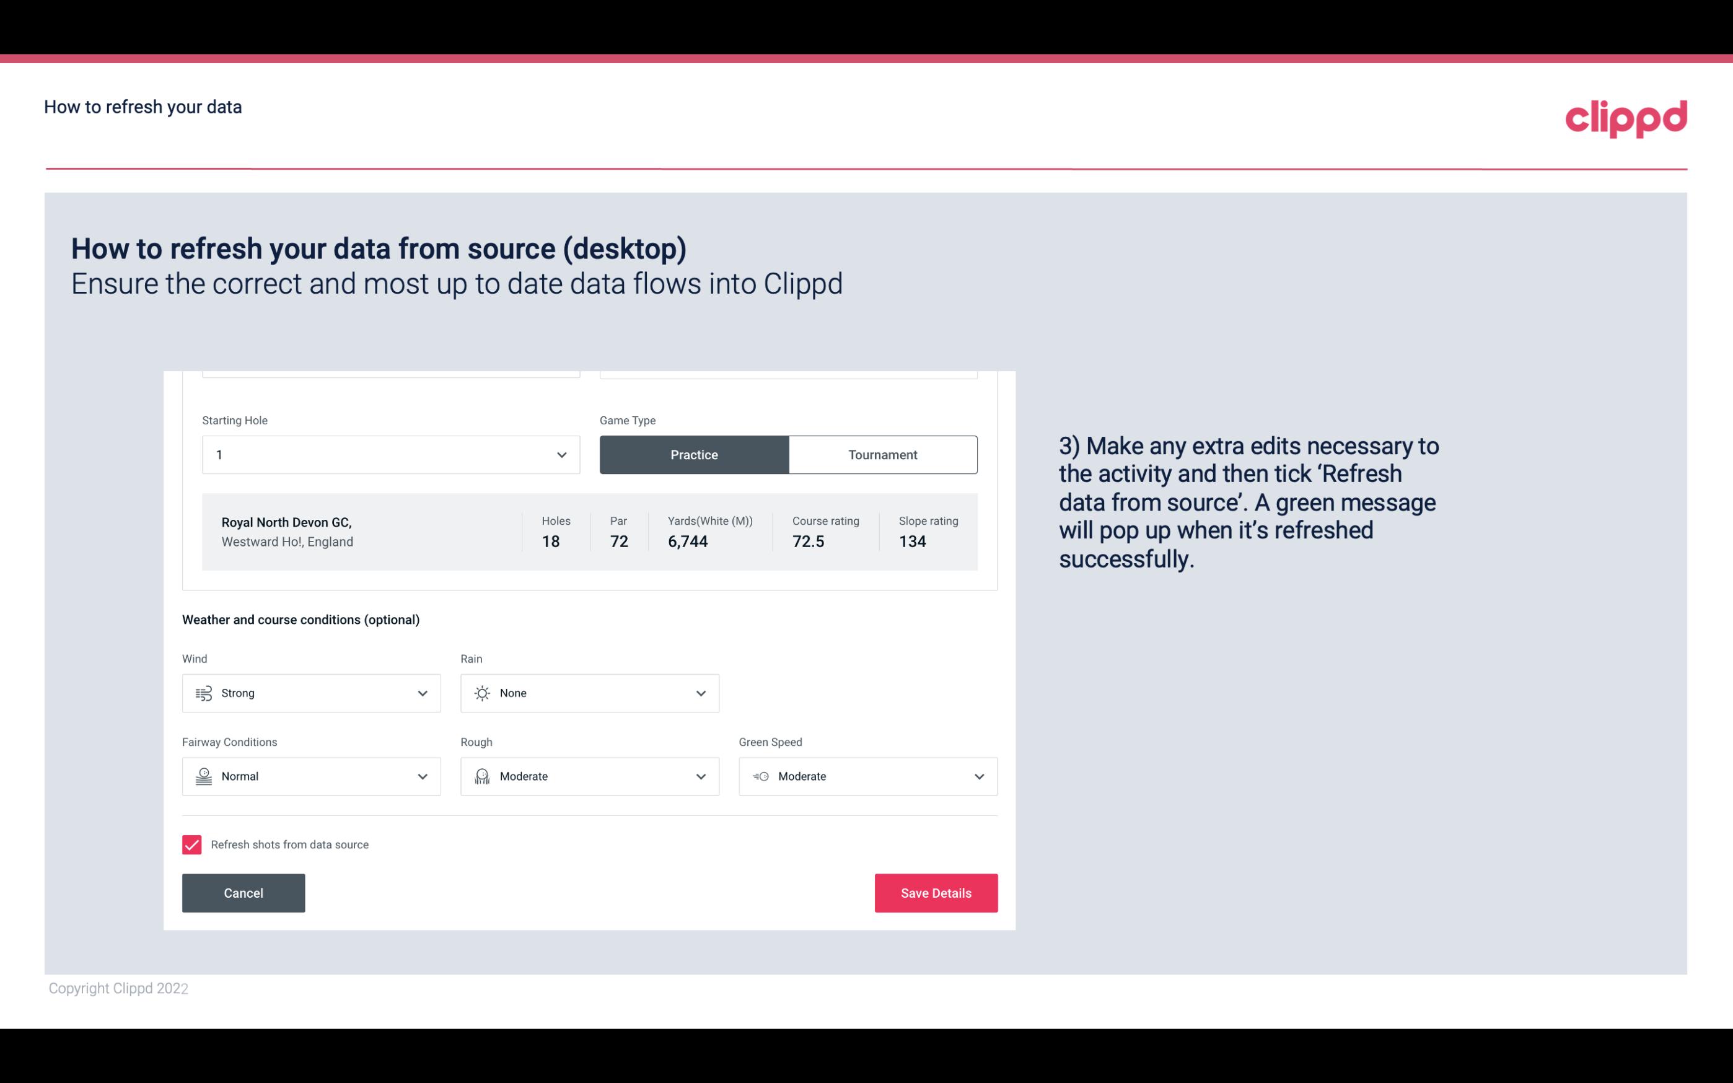Expand the Wind condition dropdown
The width and height of the screenshot is (1733, 1083).
click(423, 693)
